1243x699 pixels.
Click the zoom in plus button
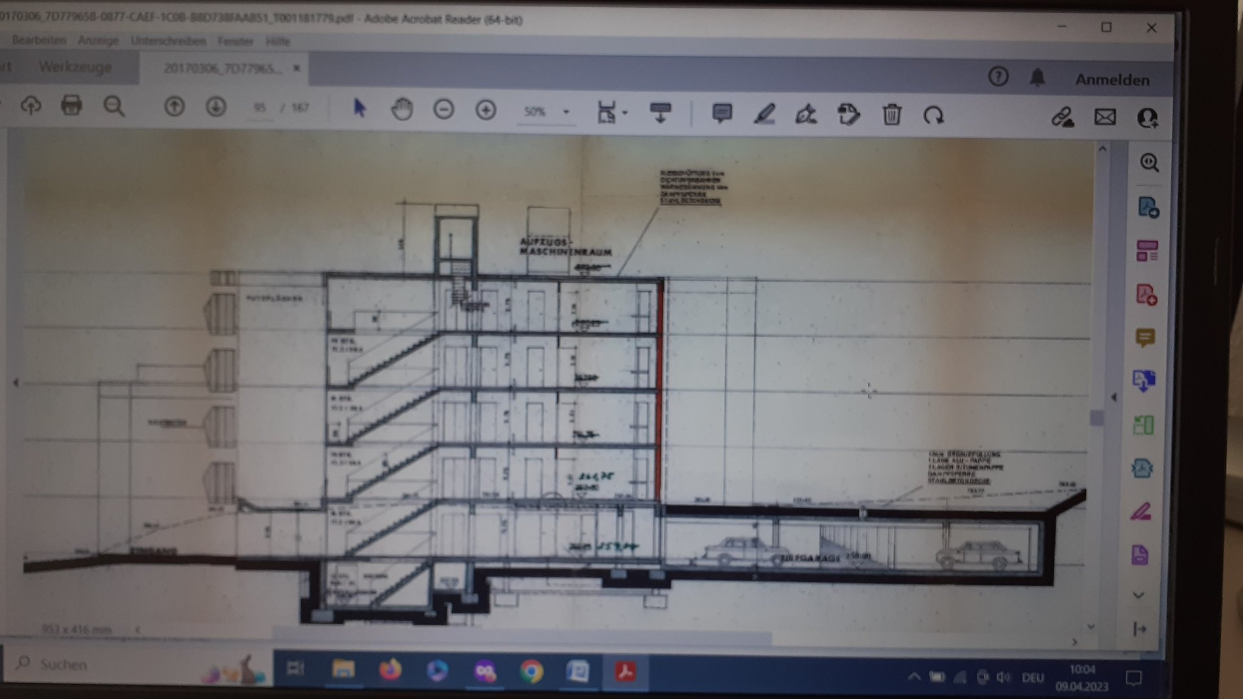click(486, 110)
